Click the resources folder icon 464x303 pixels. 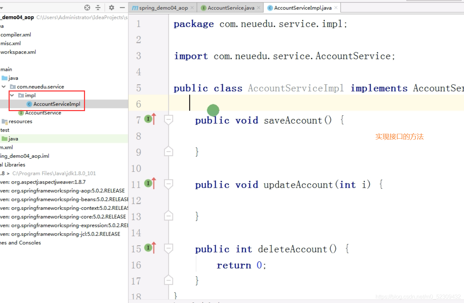pos(4,121)
